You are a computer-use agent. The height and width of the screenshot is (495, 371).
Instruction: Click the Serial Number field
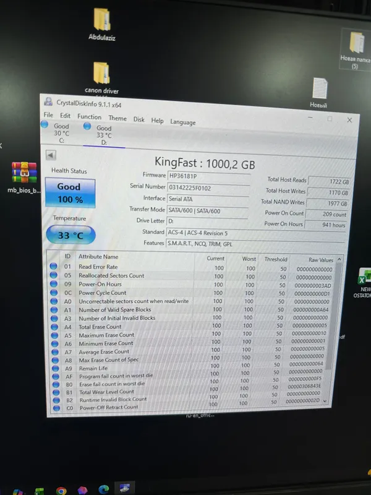pyautogui.click(x=208, y=188)
